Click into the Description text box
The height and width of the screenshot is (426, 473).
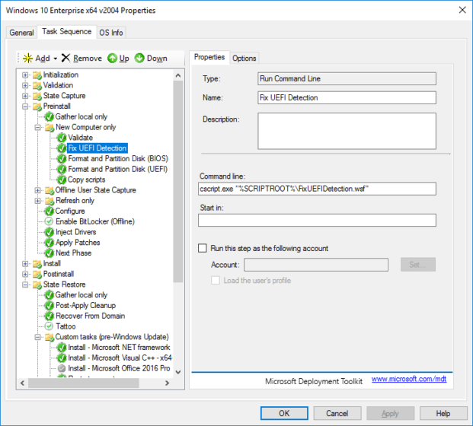pyautogui.click(x=347, y=131)
